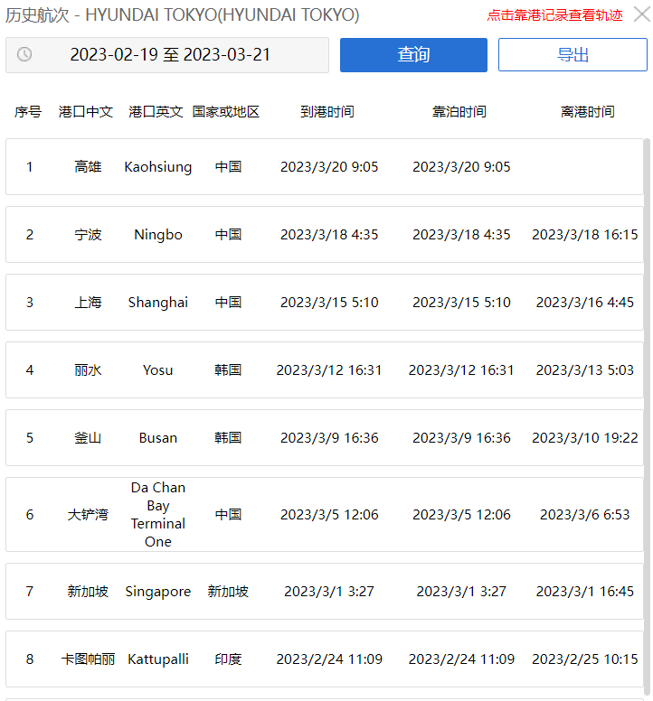This screenshot has height=701, width=653.
Task: Click row number 8 of the list
Action: pos(30,659)
